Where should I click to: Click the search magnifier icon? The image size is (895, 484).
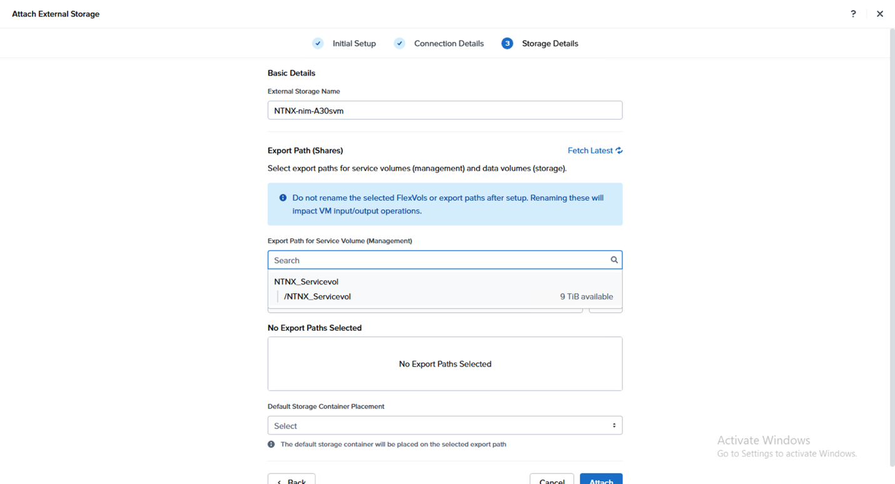click(x=614, y=260)
